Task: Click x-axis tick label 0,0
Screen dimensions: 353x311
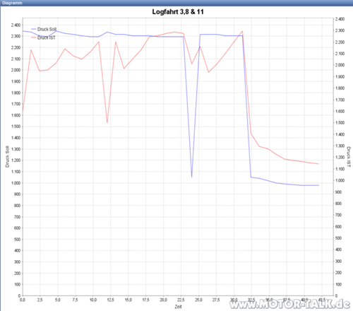Action: 23,300
